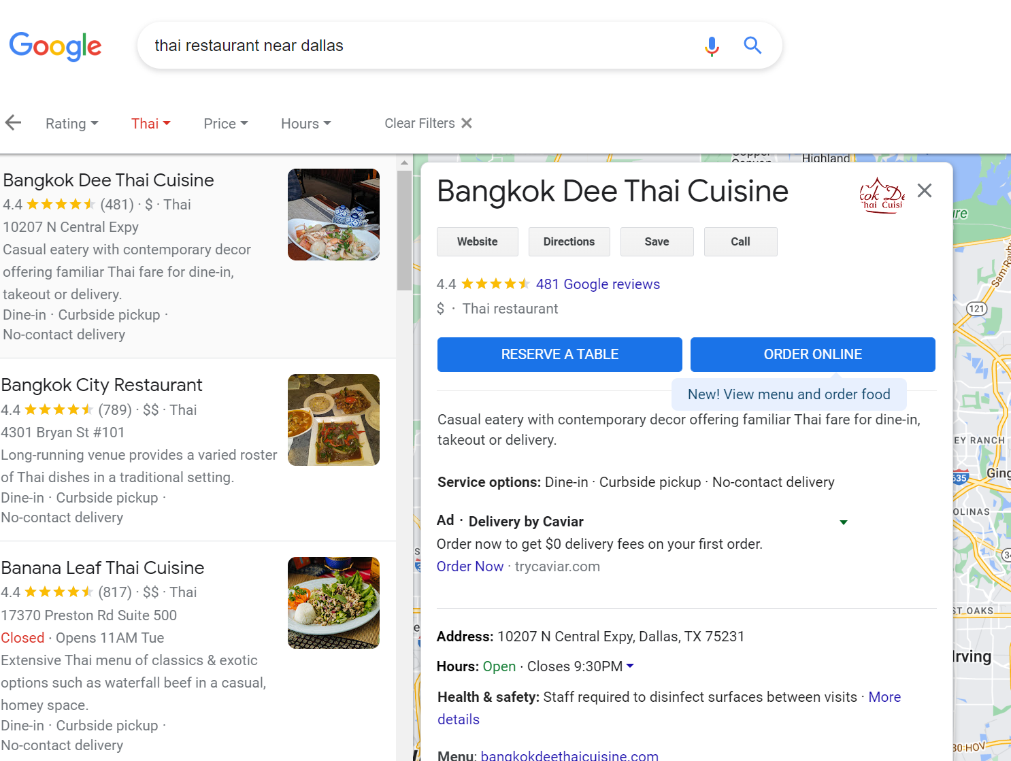Click Irving label on the map
Image resolution: width=1011 pixels, height=761 pixels.
(971, 656)
